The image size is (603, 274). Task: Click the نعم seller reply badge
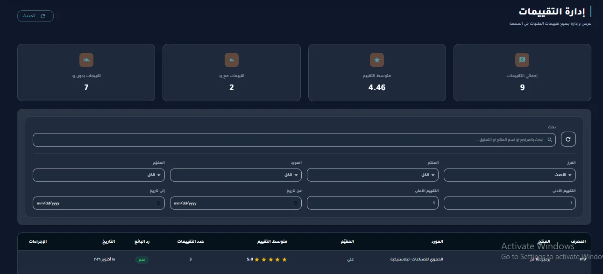pos(142,259)
